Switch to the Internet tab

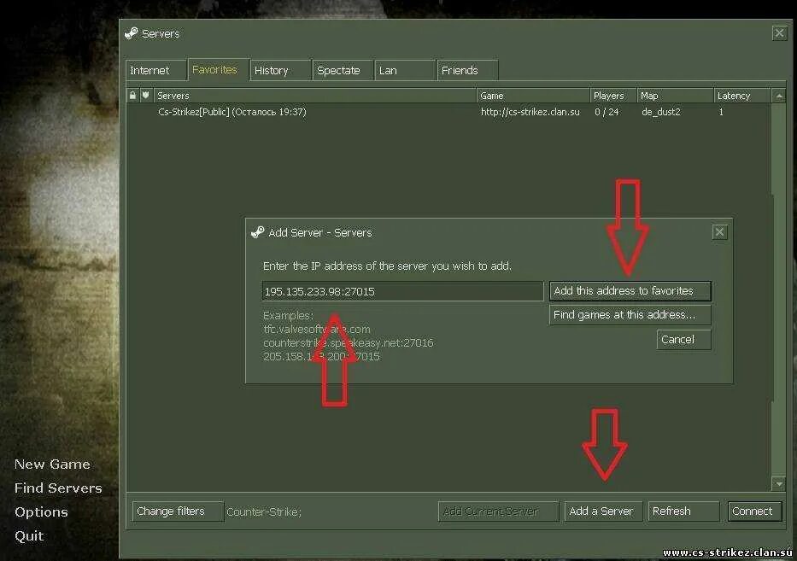156,70
